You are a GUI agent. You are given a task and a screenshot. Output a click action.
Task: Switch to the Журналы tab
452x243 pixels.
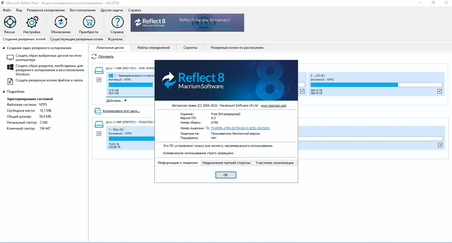tap(115, 39)
